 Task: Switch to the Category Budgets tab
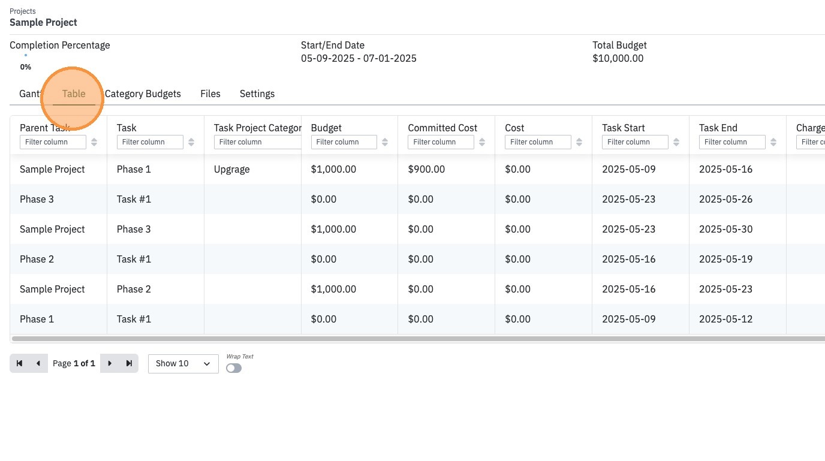143,94
